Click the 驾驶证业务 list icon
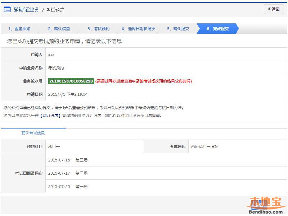The width and height of the screenshot is (288, 216). (7, 10)
